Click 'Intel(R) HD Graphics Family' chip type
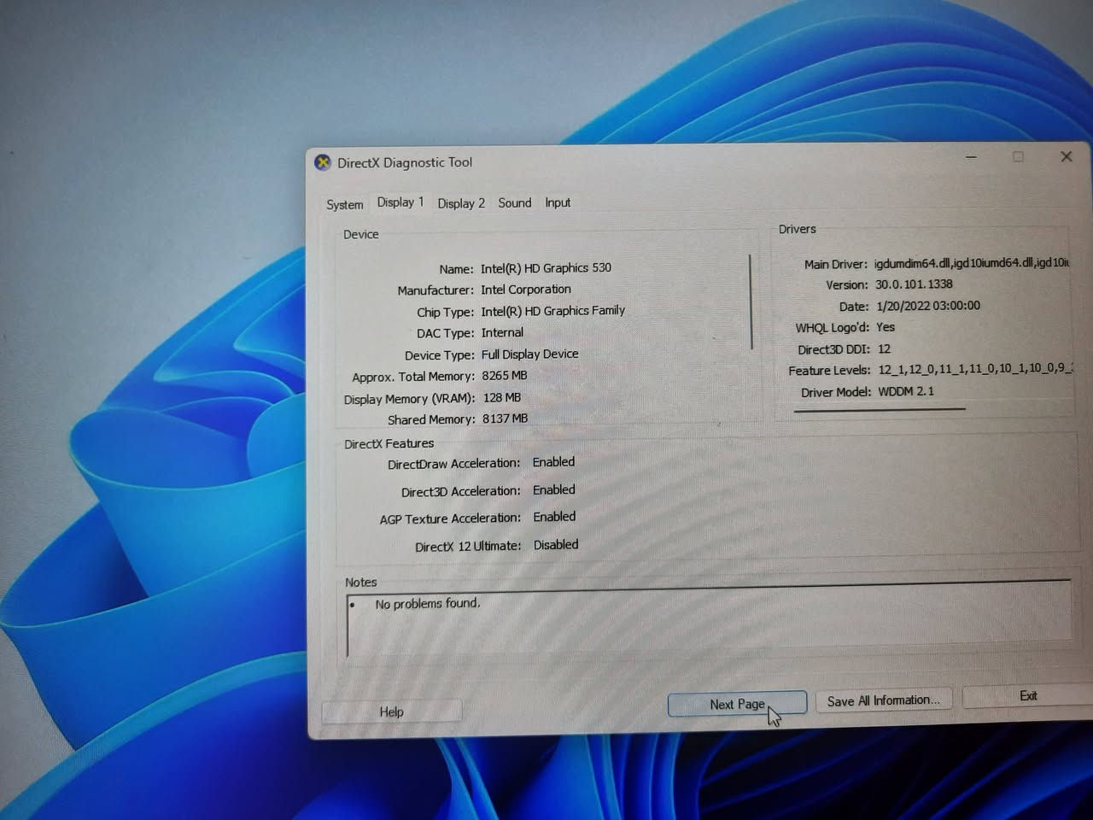Image resolution: width=1093 pixels, height=820 pixels. [552, 311]
